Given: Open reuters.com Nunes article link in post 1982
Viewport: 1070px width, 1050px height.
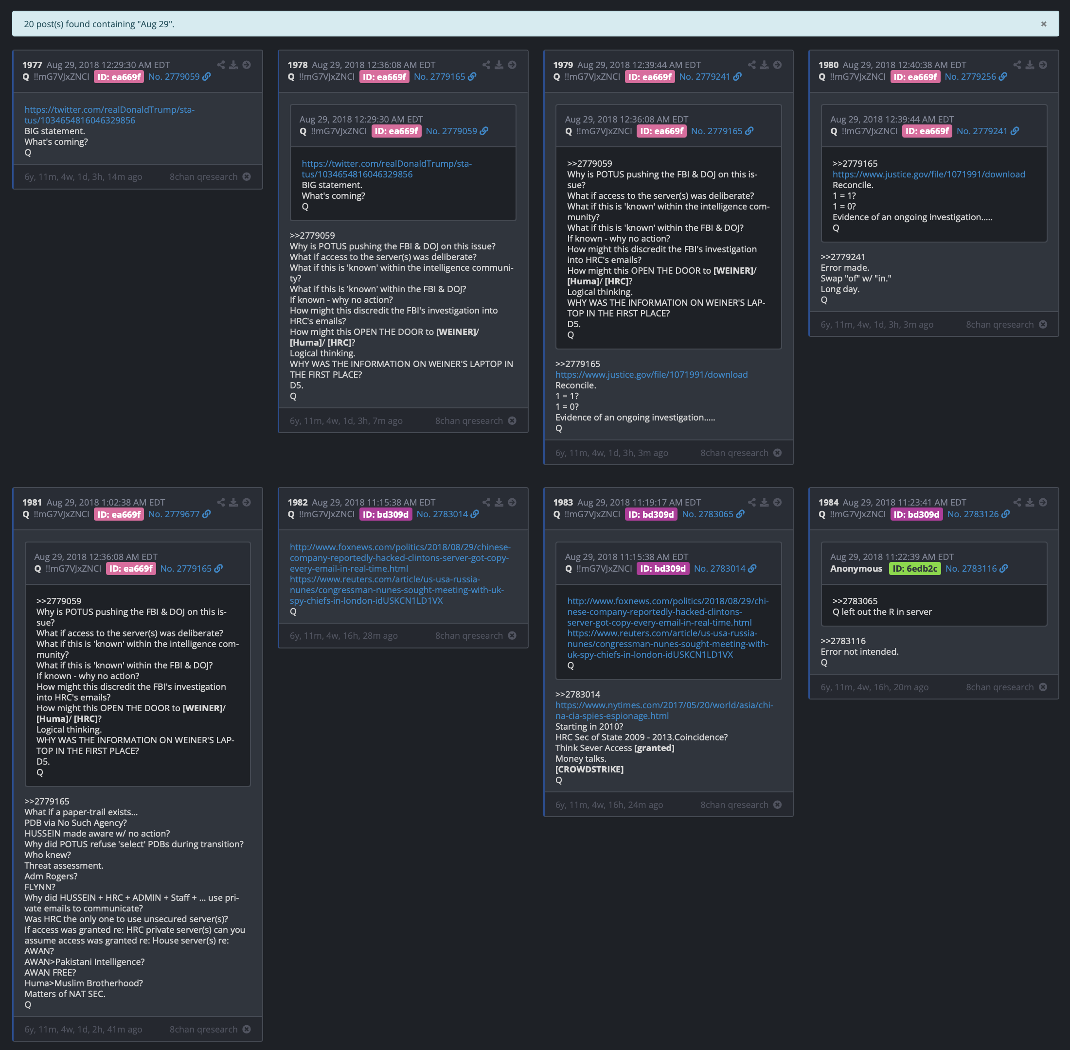Looking at the screenshot, I should [397, 590].
